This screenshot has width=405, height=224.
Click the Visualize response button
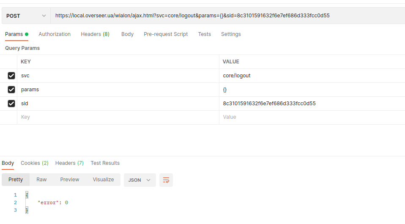click(x=103, y=180)
